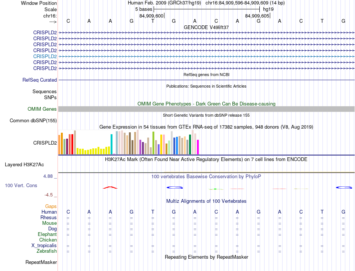
Task: Click Repeating Elements by RepeatMasker title
Action: (x=207, y=257)
